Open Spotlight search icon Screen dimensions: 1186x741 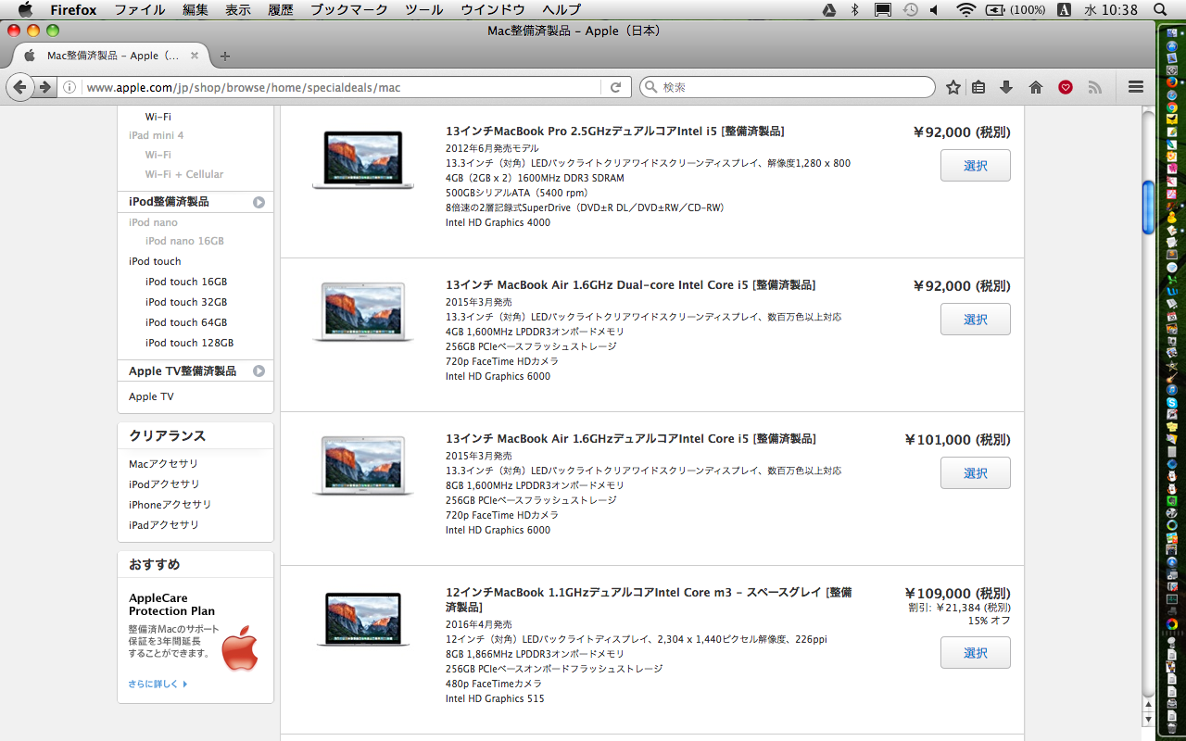click(1160, 10)
